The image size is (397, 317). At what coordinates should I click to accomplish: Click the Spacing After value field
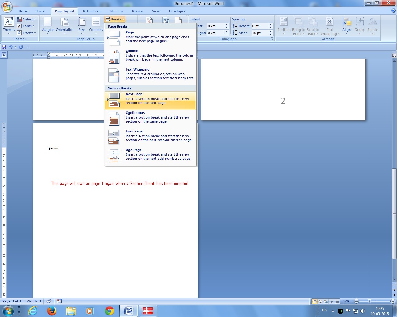tap(260, 33)
